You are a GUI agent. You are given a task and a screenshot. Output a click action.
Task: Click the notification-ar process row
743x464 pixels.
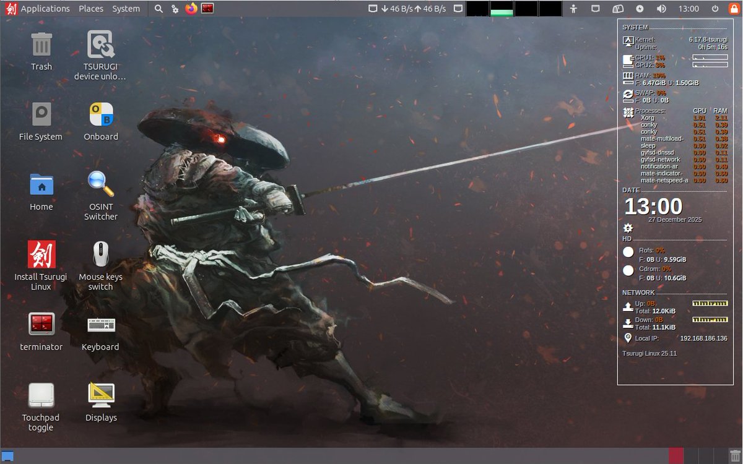684,166
